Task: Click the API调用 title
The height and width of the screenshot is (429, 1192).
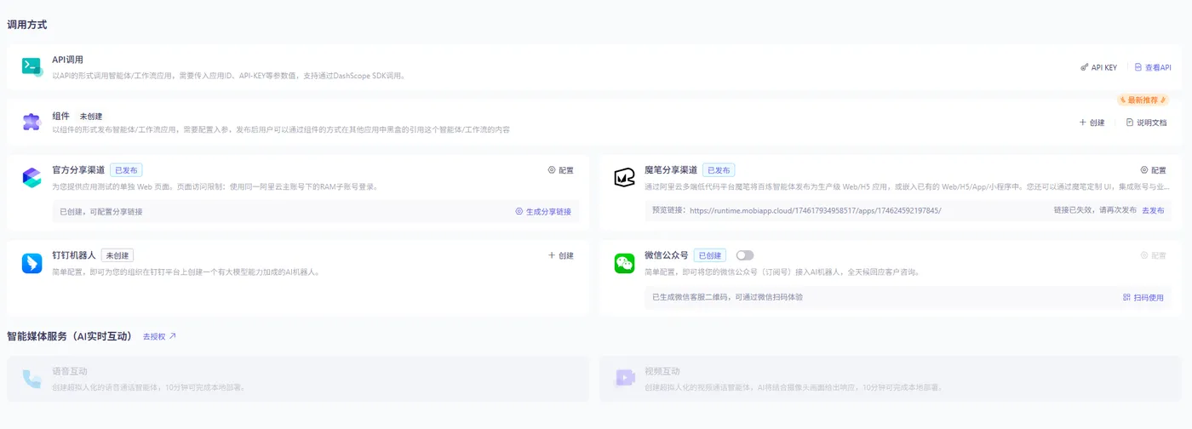Action: tap(67, 60)
